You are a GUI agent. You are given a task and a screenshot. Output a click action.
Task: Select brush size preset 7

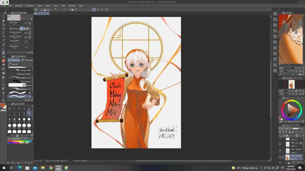click(29, 114)
